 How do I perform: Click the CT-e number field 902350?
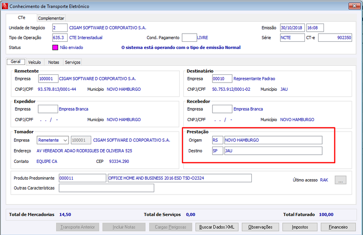(x=335, y=38)
